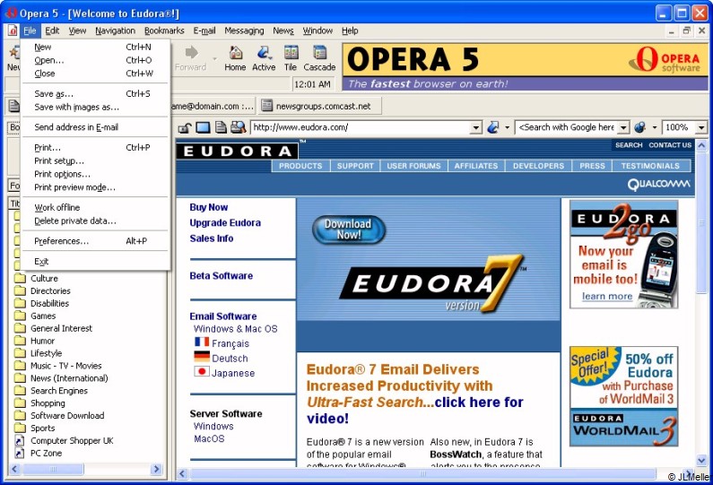Open the URL address history dropdown
The height and width of the screenshot is (485, 713).
click(x=475, y=127)
